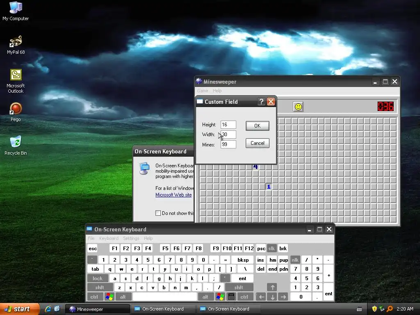
Task: Switch to first On-Screen Keyboard taskbar button
Action: (x=163, y=309)
